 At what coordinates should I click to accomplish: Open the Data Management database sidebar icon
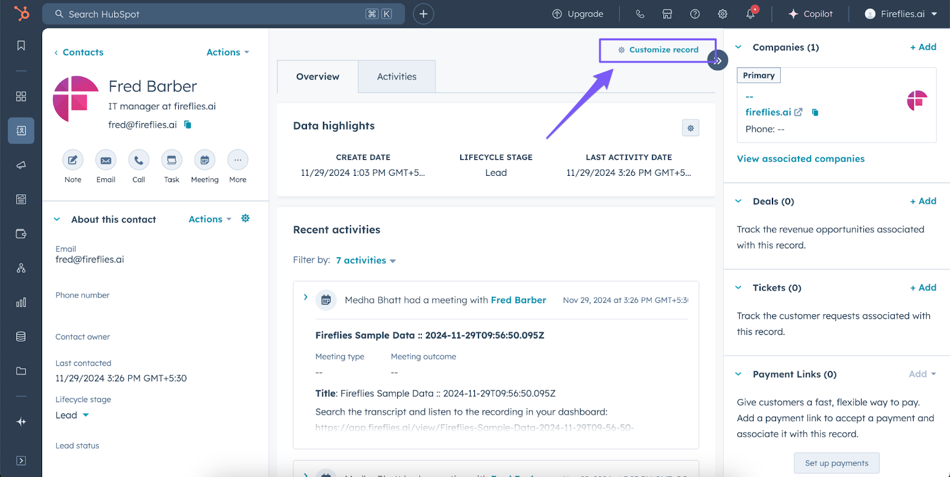click(x=21, y=337)
